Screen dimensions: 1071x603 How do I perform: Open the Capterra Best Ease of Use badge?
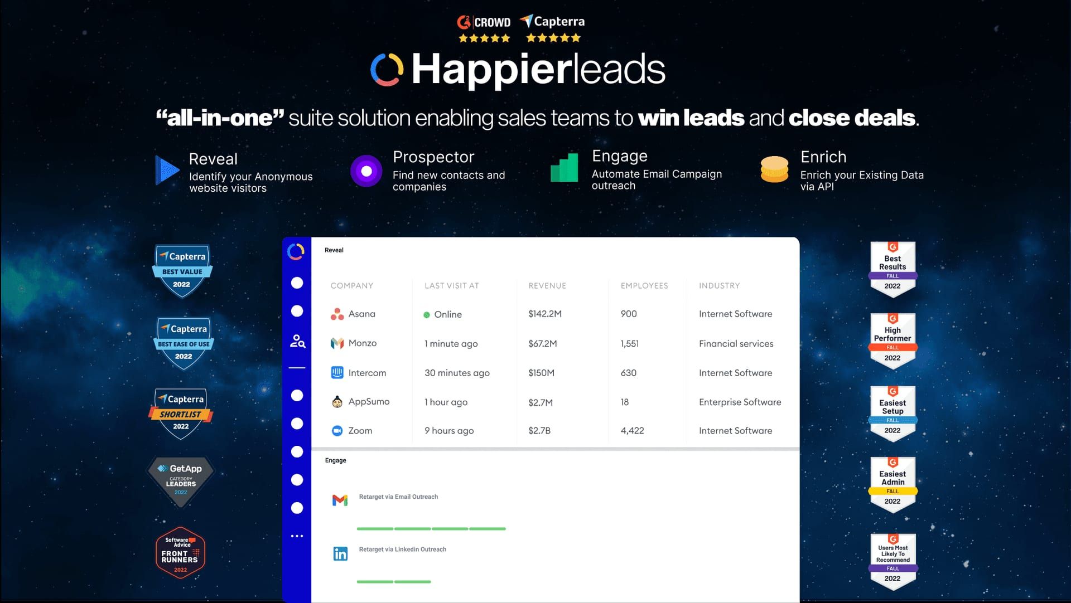(x=184, y=343)
